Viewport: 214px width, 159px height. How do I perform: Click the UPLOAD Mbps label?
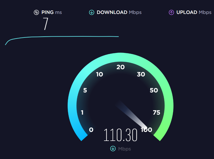(x=194, y=12)
